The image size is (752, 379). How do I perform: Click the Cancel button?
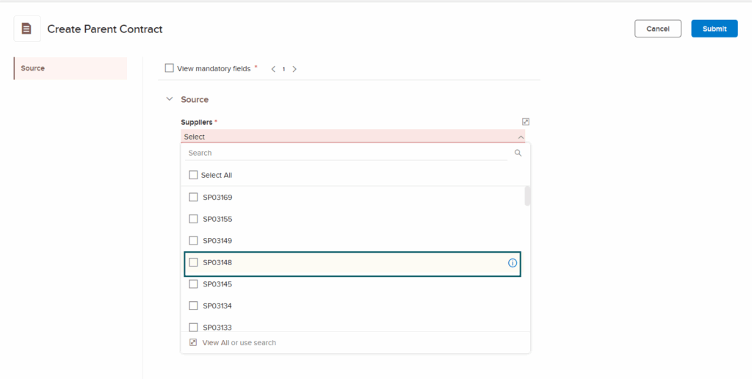tap(657, 29)
